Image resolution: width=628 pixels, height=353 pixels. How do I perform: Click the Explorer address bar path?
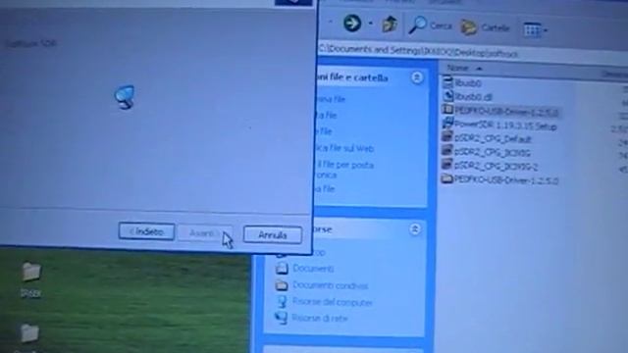pyautogui.click(x=419, y=51)
